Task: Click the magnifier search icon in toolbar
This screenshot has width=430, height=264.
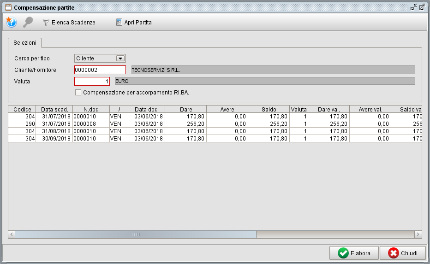Action: [28, 22]
